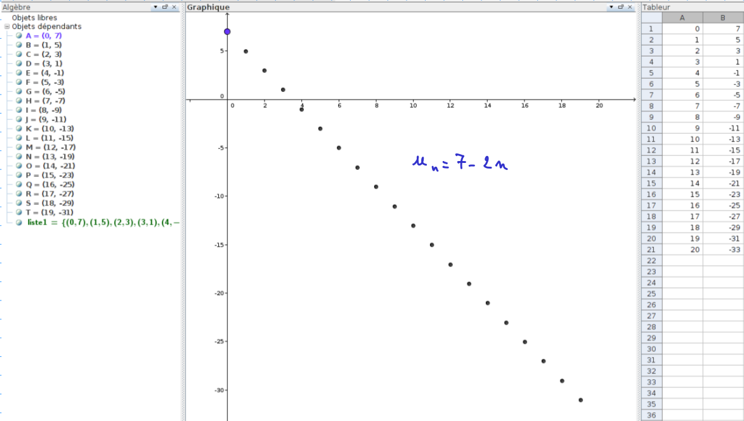Collapse the Objets dépendants tree node
The width and height of the screenshot is (744, 421).
click(x=6, y=27)
